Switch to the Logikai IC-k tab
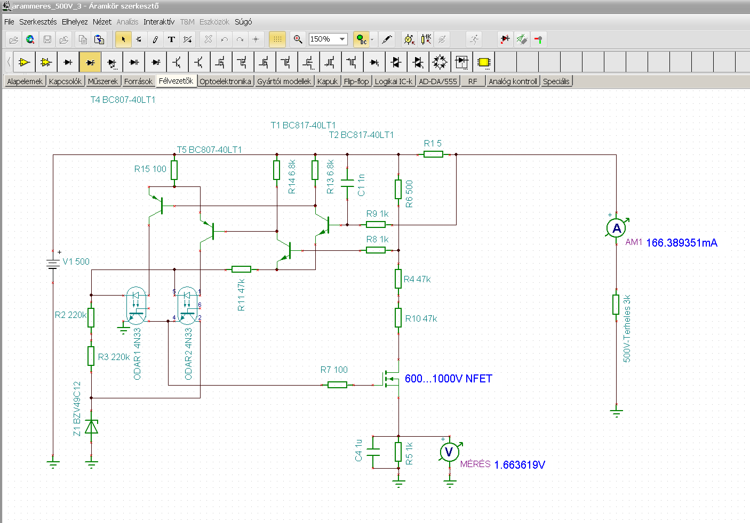This screenshot has height=523, width=750. click(394, 81)
